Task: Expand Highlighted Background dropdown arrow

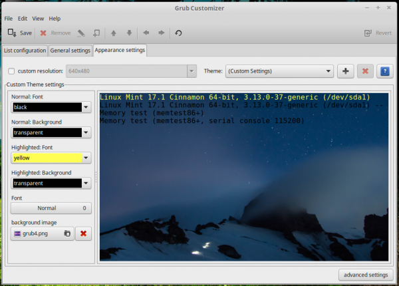Action: click(x=86, y=183)
